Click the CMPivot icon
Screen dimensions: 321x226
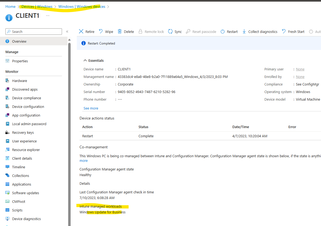[7, 201]
